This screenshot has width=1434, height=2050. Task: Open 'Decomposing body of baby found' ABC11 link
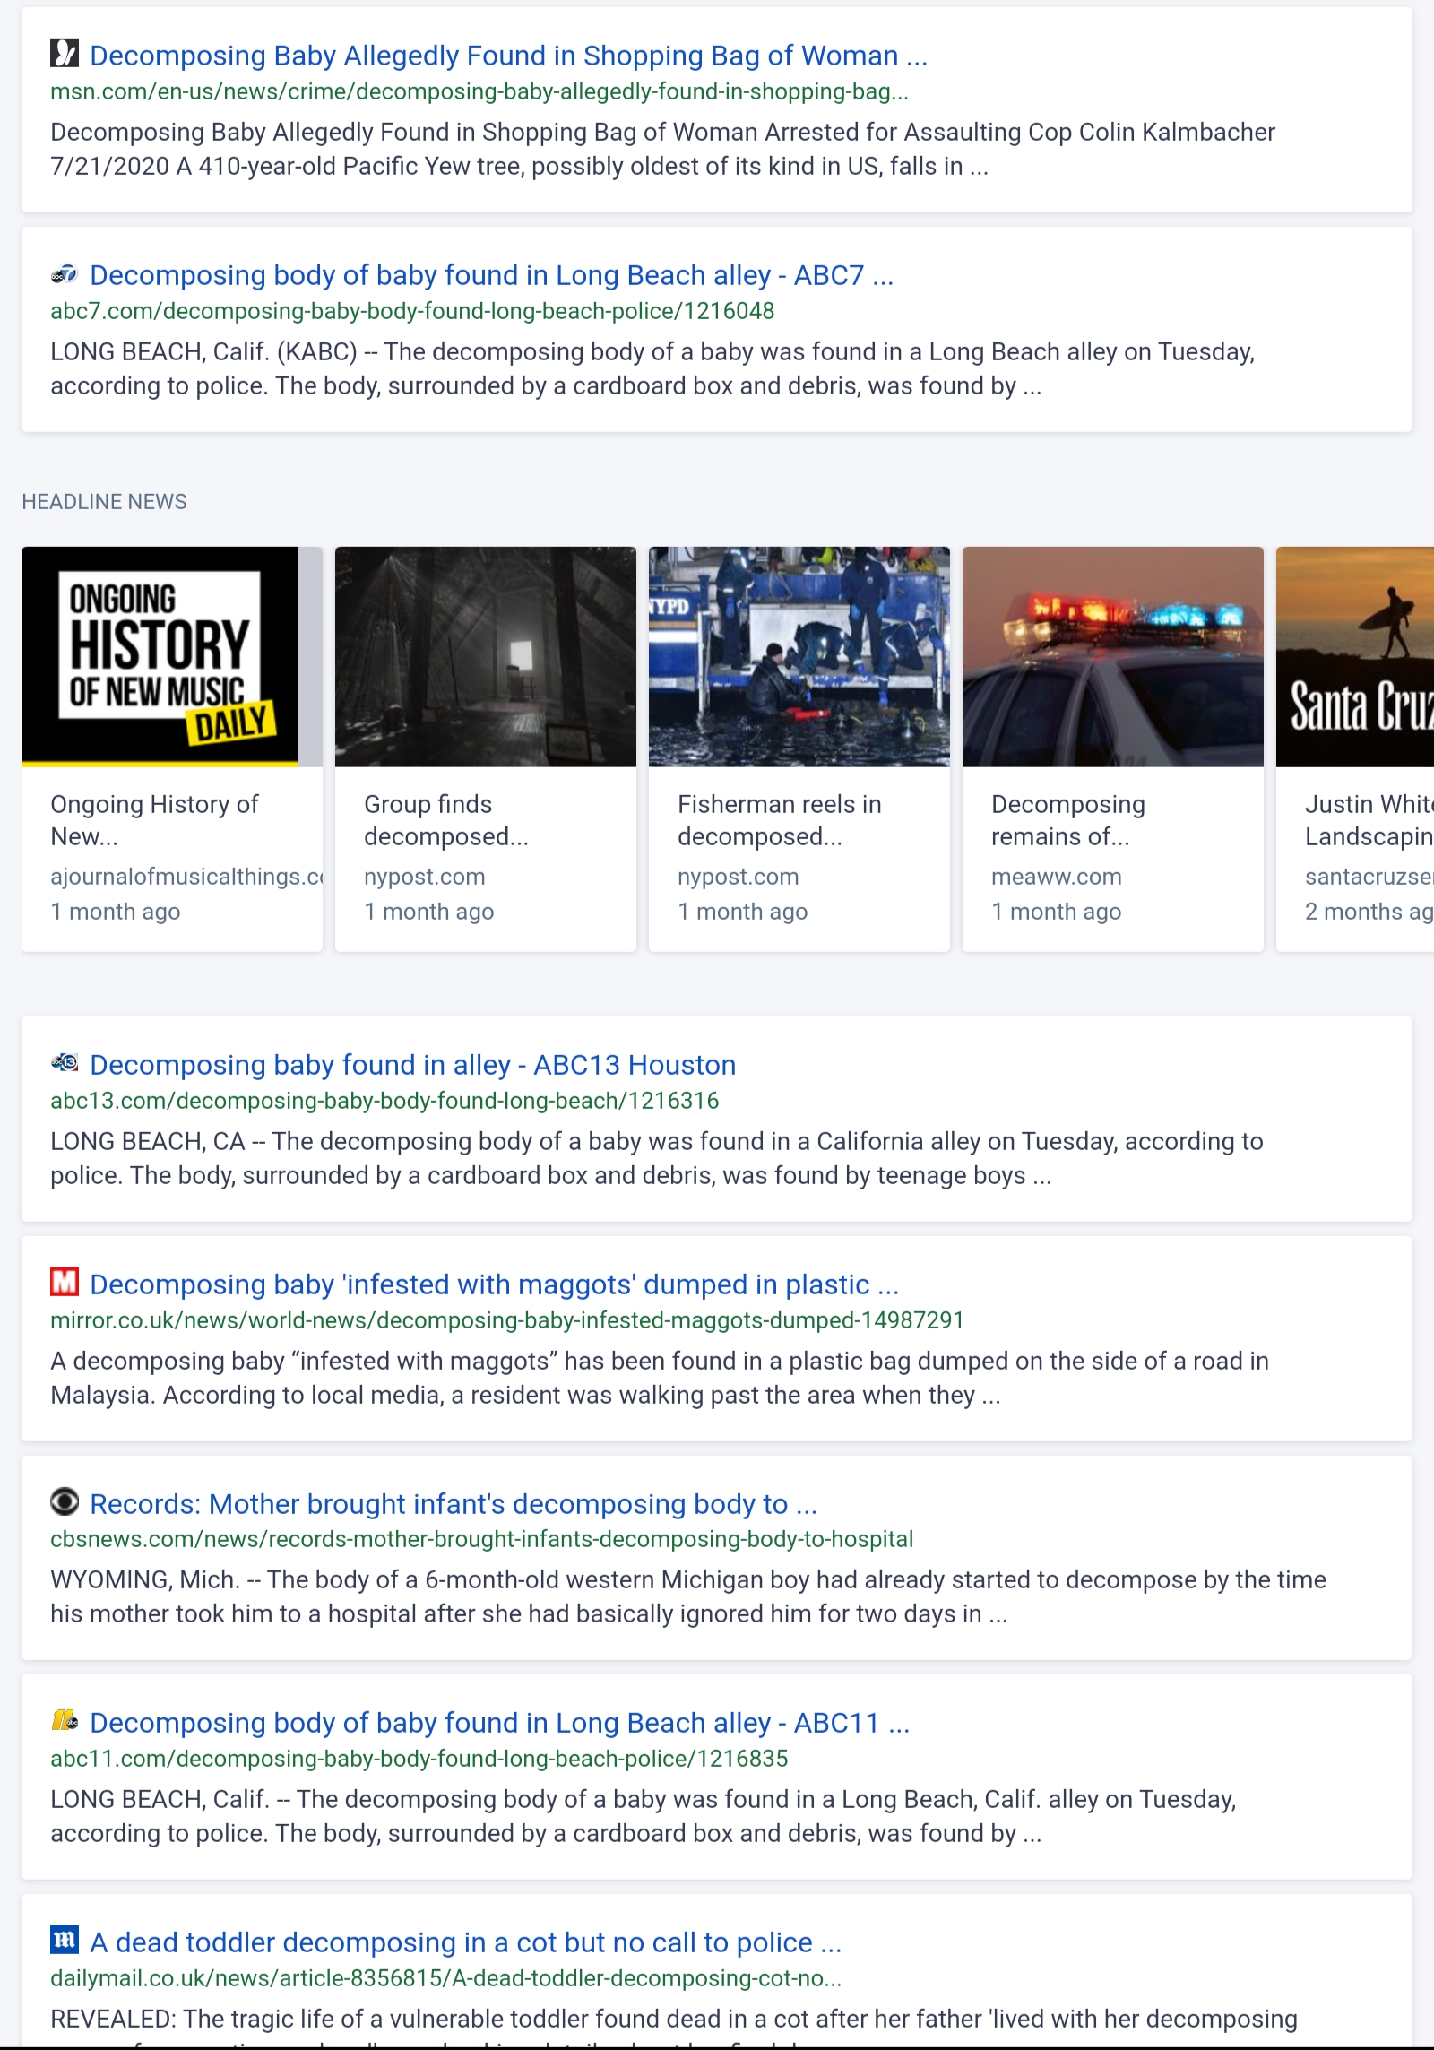click(500, 1723)
